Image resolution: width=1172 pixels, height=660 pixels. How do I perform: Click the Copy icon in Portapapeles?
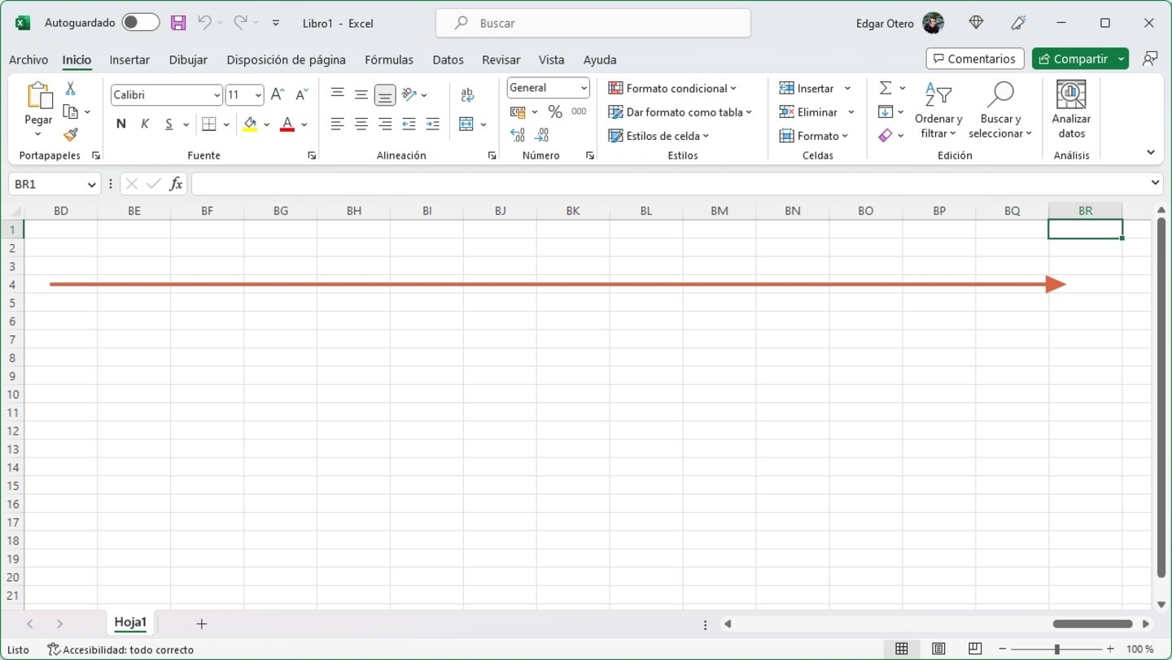pos(71,111)
